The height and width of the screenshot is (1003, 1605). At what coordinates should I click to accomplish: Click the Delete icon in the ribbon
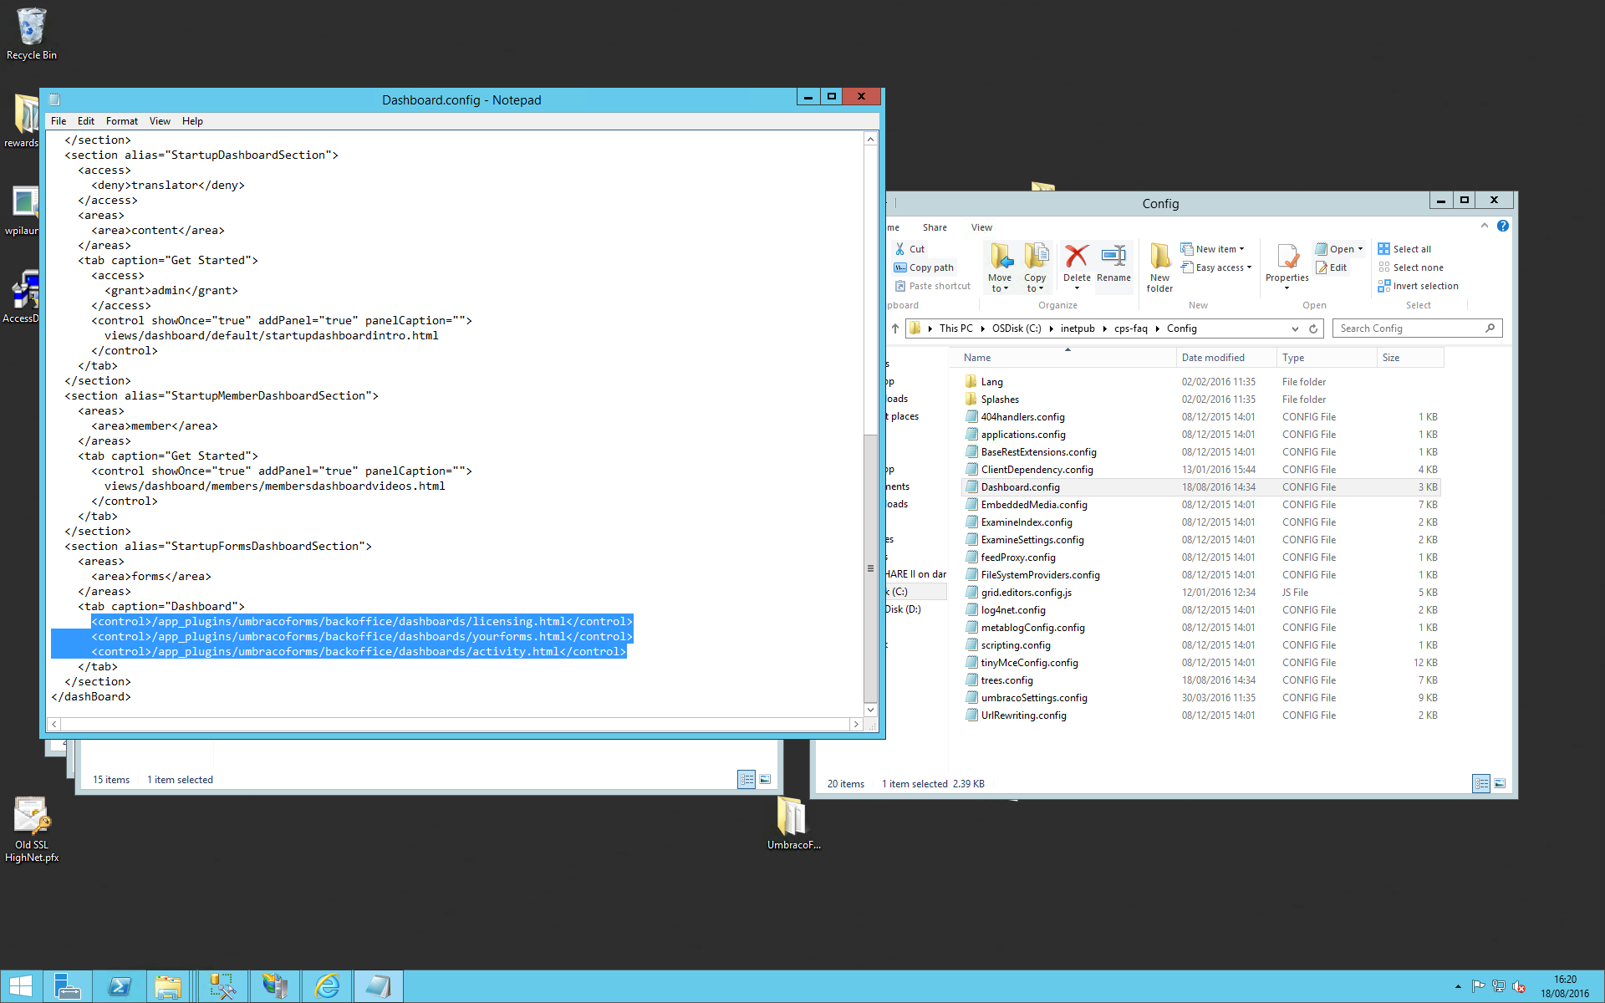coord(1076,257)
